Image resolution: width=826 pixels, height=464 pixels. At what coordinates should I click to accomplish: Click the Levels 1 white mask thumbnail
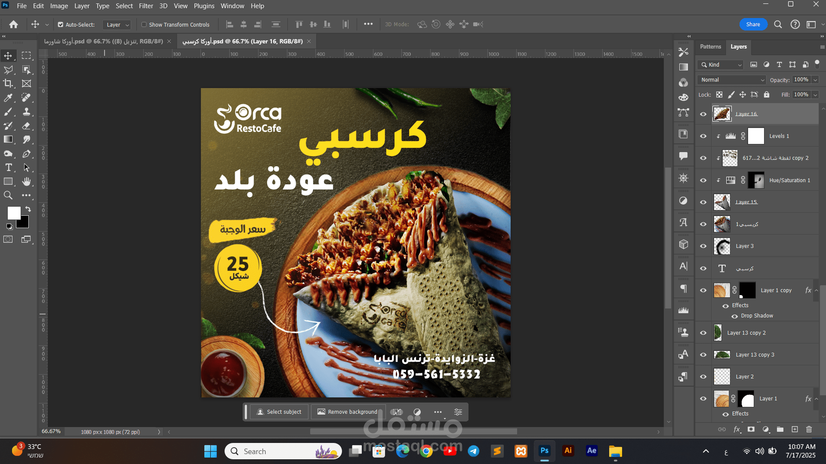756,136
